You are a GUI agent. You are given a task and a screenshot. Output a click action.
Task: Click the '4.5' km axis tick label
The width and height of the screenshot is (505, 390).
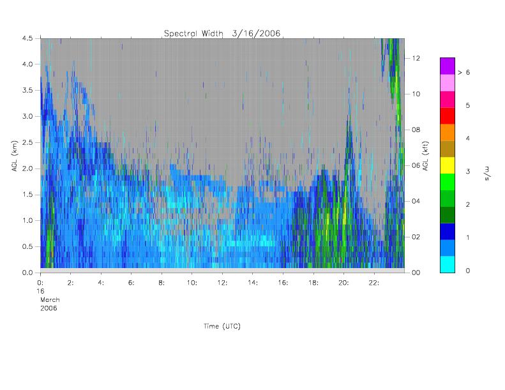pos(27,38)
